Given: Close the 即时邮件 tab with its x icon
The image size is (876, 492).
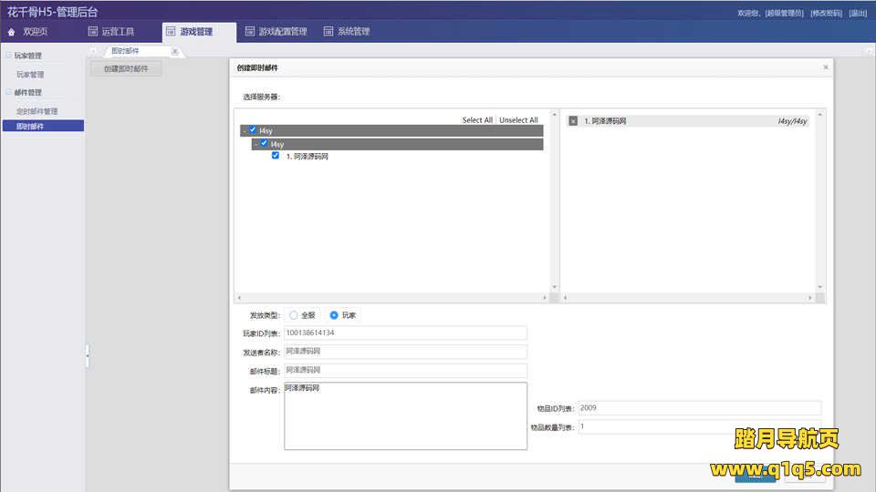Looking at the screenshot, I should click(x=174, y=51).
